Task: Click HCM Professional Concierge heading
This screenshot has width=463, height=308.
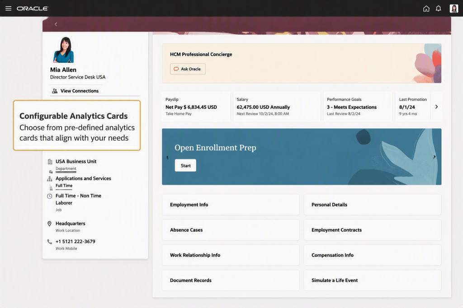Action: [201, 54]
